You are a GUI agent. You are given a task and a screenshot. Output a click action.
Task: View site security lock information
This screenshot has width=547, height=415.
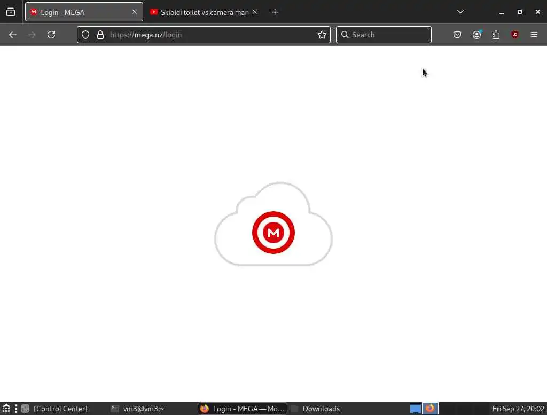[100, 35]
